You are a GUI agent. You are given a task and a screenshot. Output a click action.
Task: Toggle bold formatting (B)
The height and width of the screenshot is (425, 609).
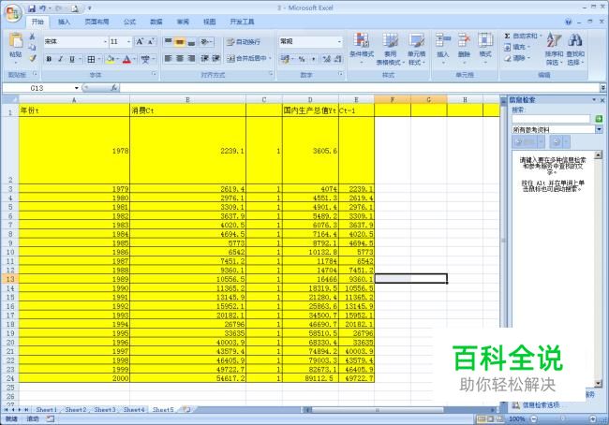(x=49, y=59)
